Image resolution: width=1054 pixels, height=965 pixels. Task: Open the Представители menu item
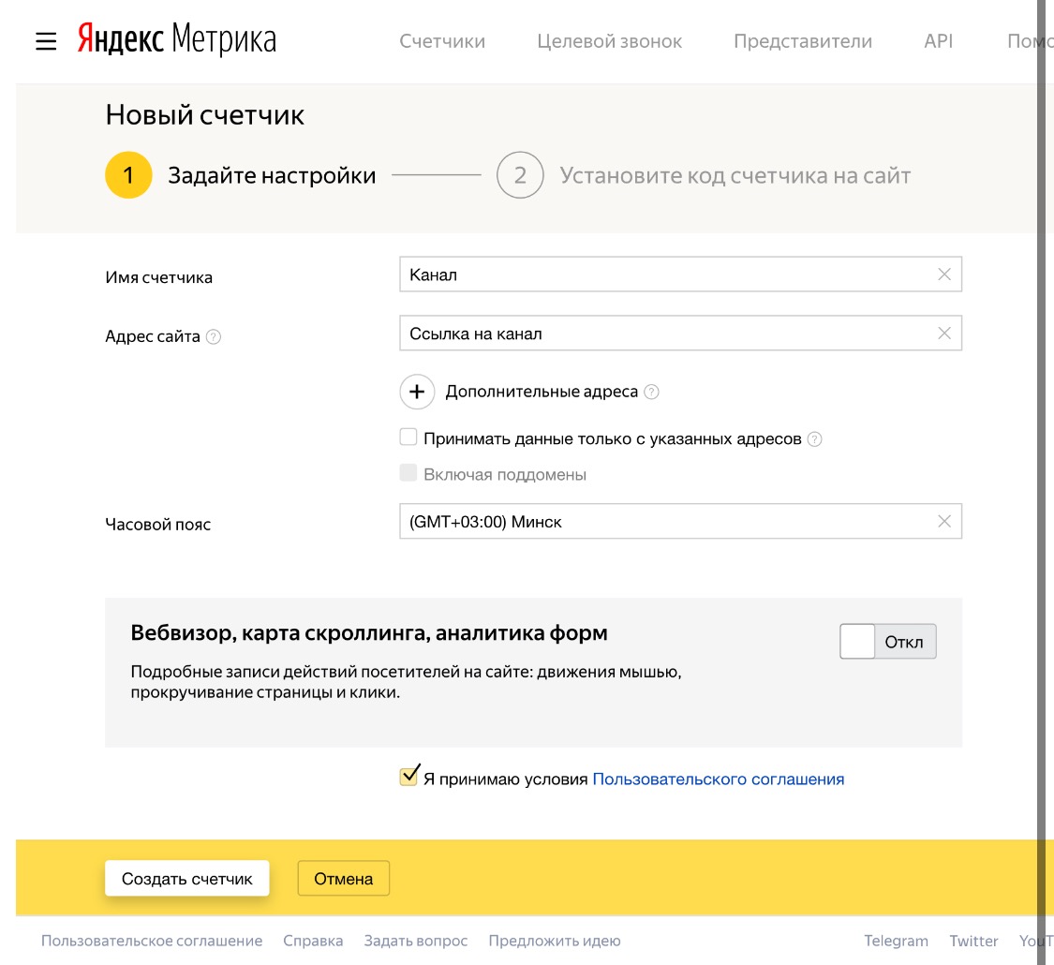pyautogui.click(x=802, y=41)
